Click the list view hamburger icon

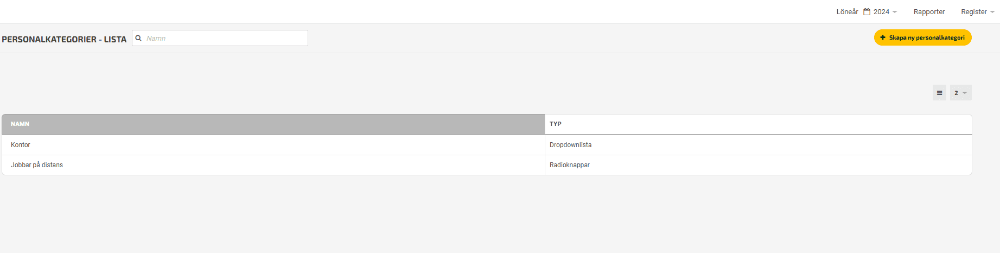click(x=939, y=93)
